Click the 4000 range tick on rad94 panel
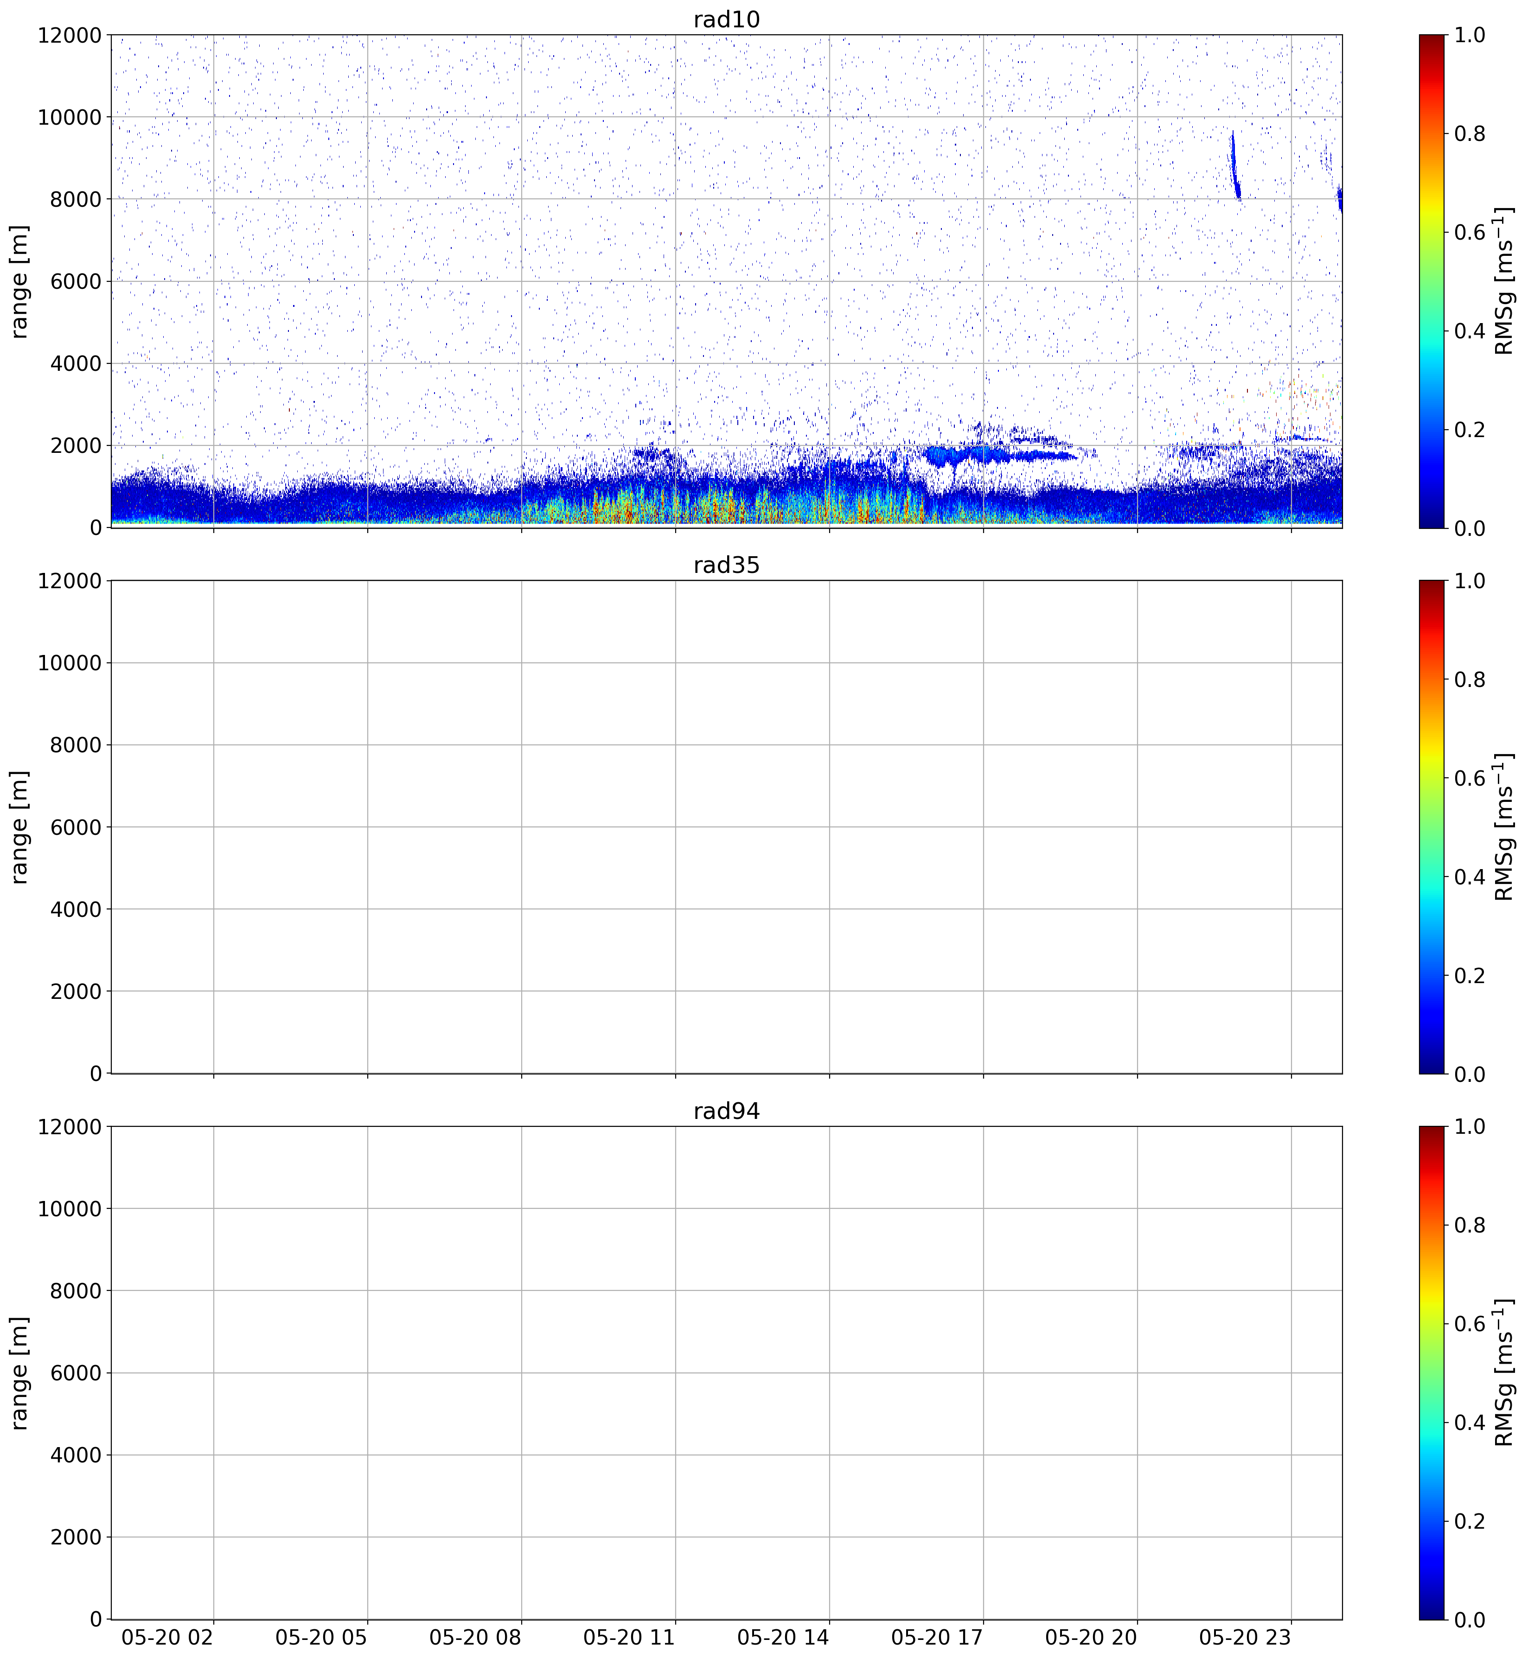 [75, 1455]
